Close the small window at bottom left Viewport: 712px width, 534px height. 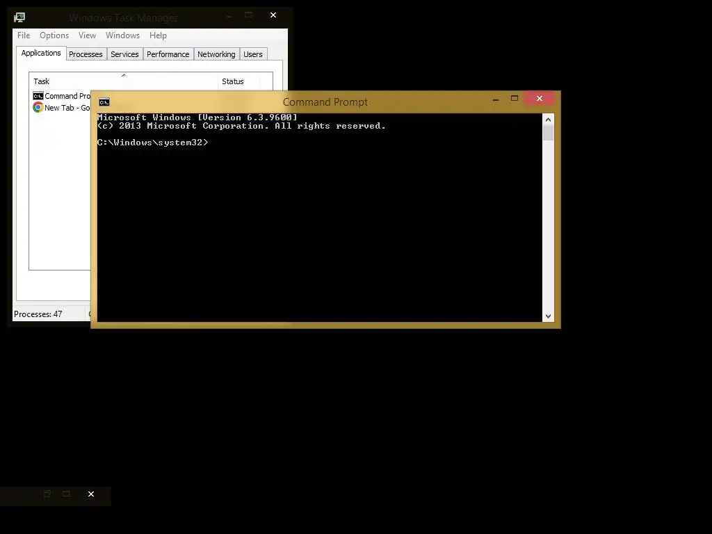click(x=91, y=494)
